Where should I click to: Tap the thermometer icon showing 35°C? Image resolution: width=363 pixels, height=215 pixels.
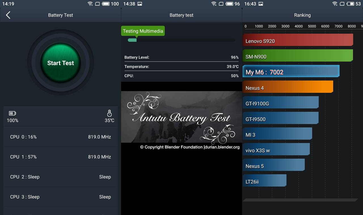pyautogui.click(x=109, y=113)
